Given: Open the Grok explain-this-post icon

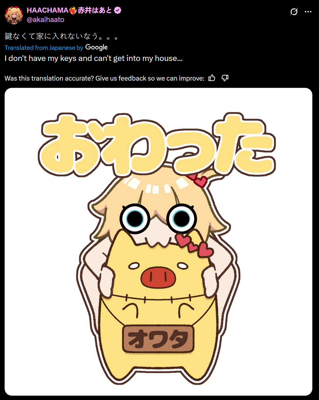Looking at the screenshot, I should click(x=294, y=12).
